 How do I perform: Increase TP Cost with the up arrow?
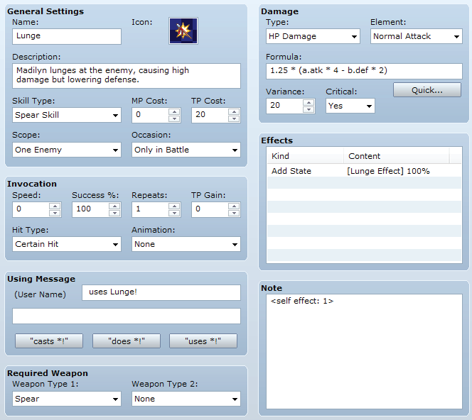click(234, 111)
